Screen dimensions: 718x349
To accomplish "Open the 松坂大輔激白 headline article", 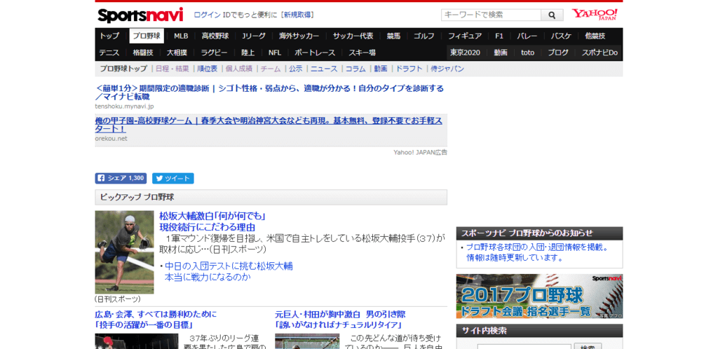I will click(x=213, y=221).
